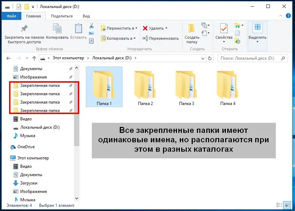Open the new item dropdown in Создать group
The image size is (295, 211).
[205, 25]
